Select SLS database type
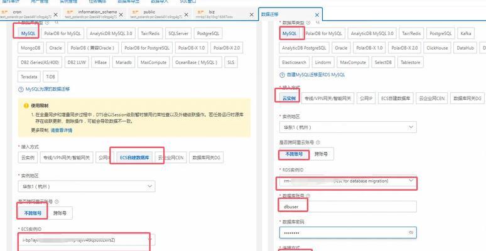486x251 pixels. 231,62
